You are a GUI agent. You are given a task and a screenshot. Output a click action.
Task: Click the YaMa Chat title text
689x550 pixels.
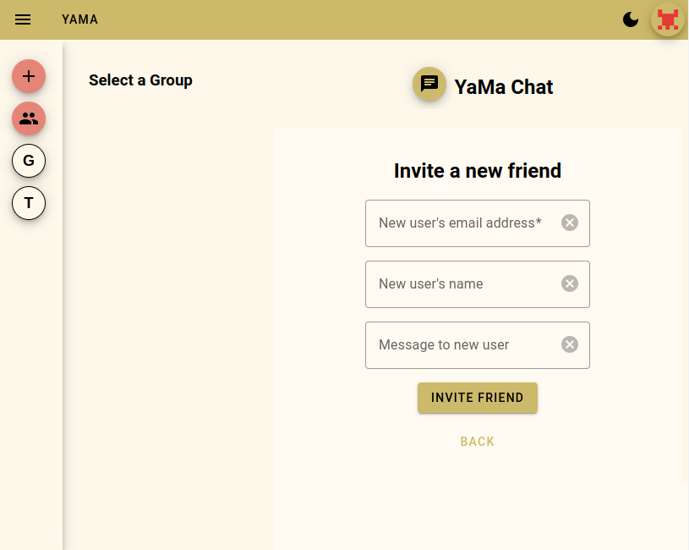click(504, 86)
